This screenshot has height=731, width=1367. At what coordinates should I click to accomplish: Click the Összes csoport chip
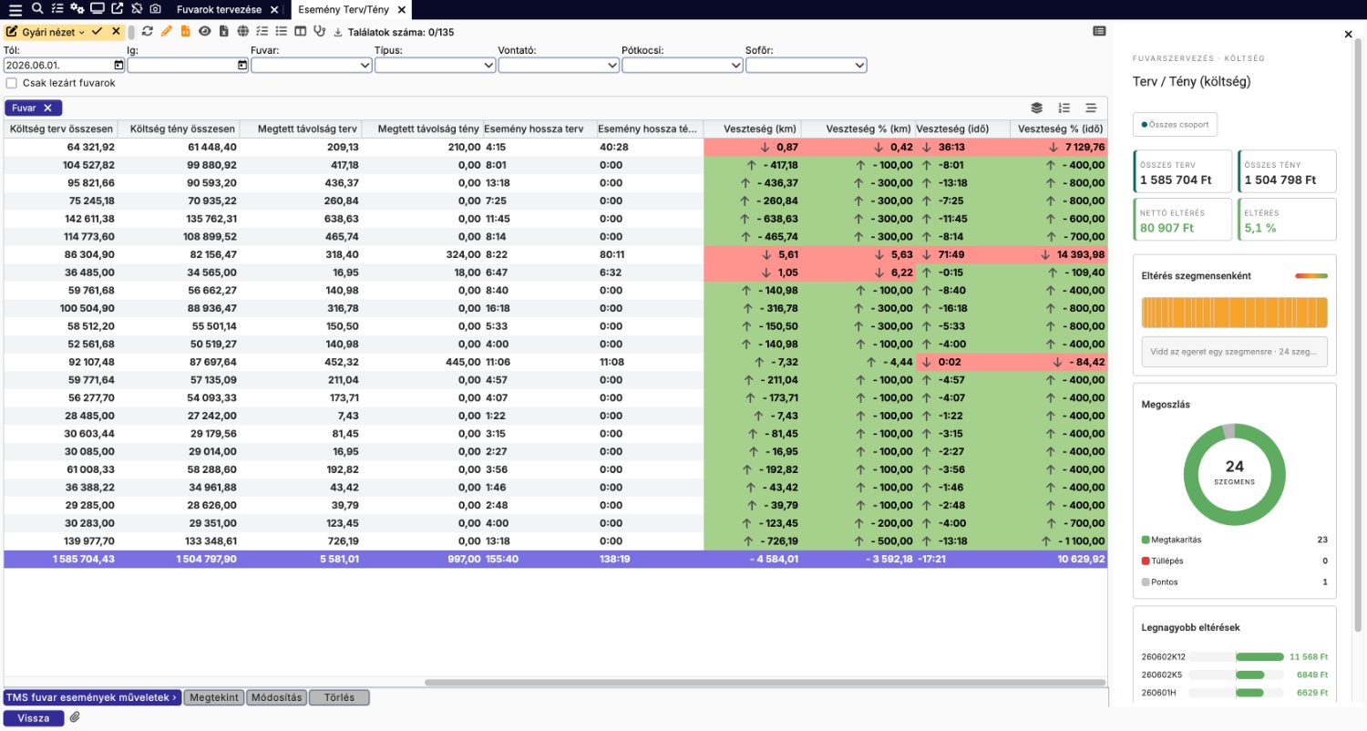tap(1175, 124)
